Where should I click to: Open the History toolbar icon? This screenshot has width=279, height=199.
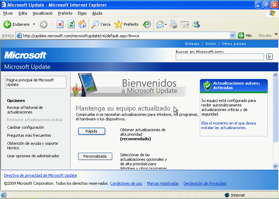tap(147, 24)
